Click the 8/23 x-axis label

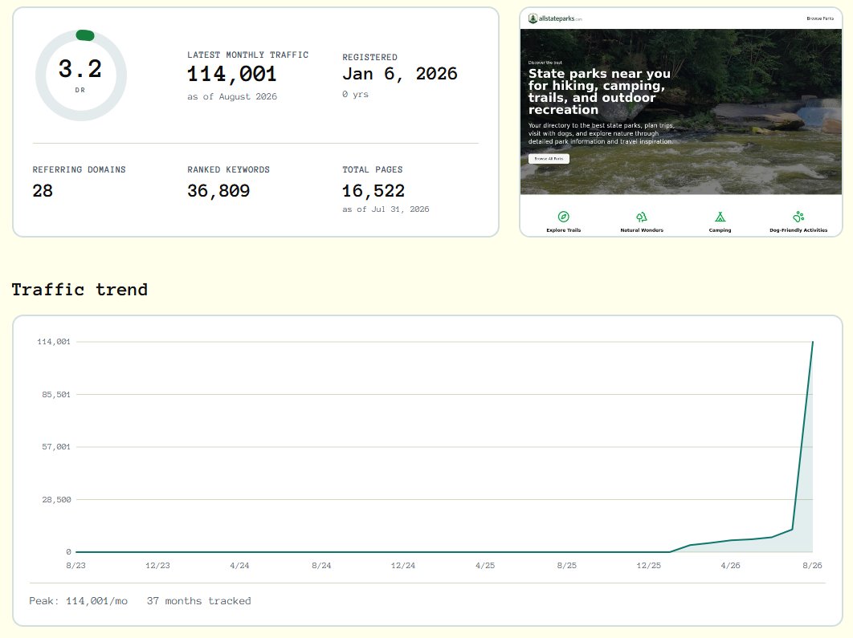(x=76, y=566)
